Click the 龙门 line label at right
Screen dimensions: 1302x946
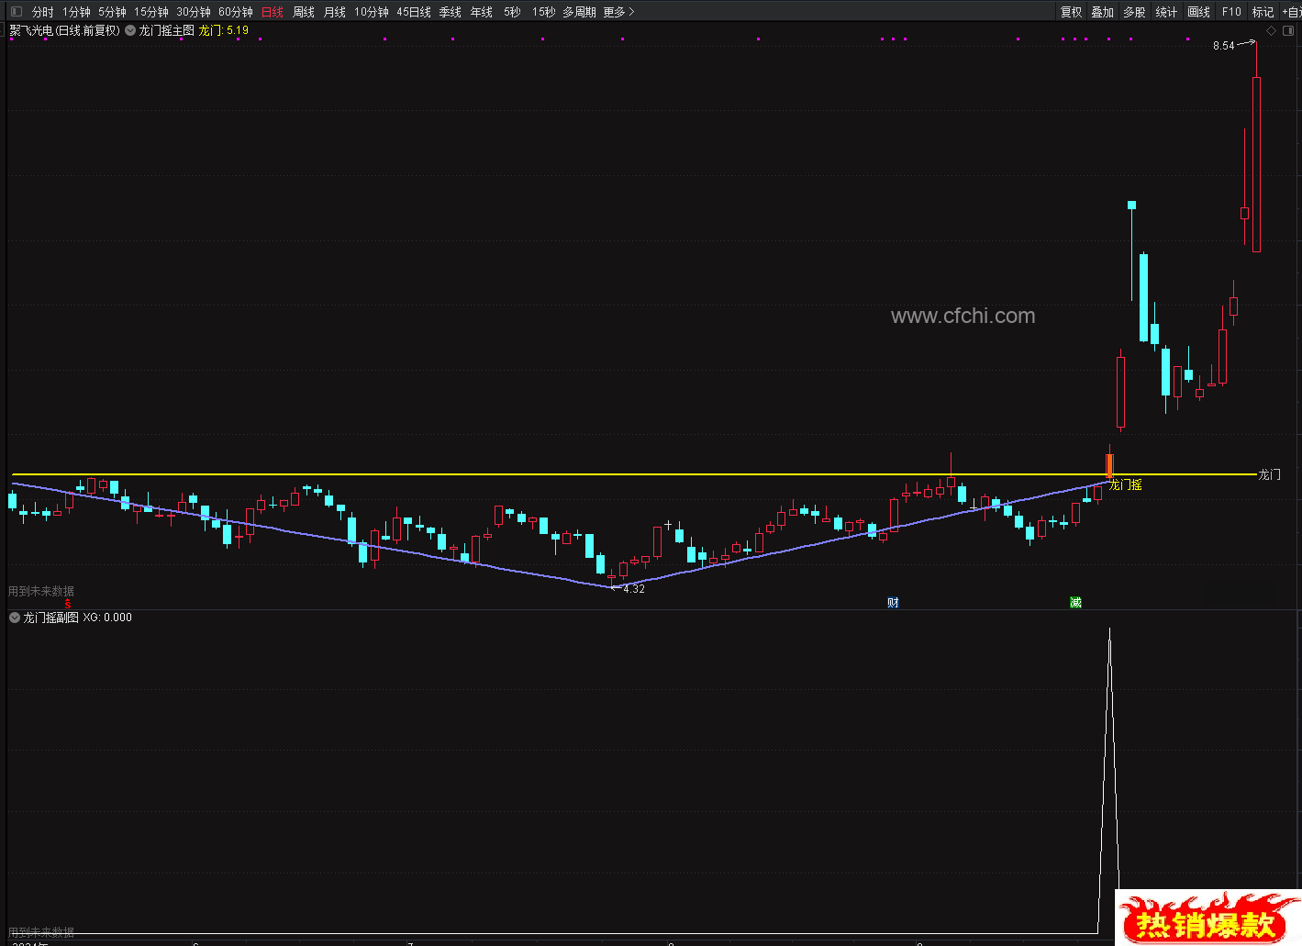coord(1269,474)
